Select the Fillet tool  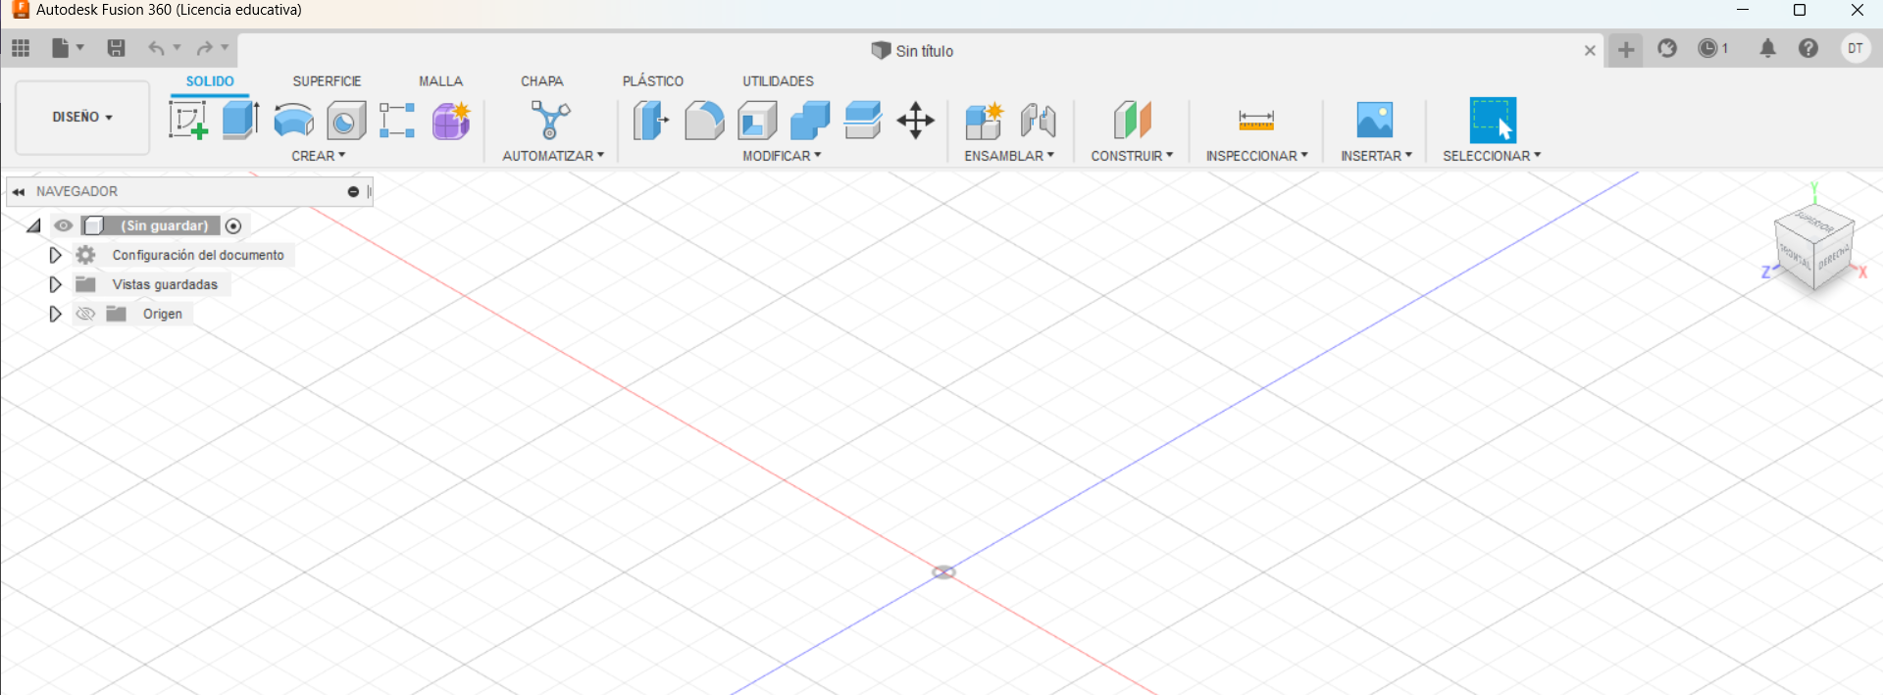pos(704,121)
